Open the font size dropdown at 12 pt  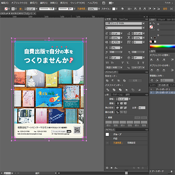121,33
